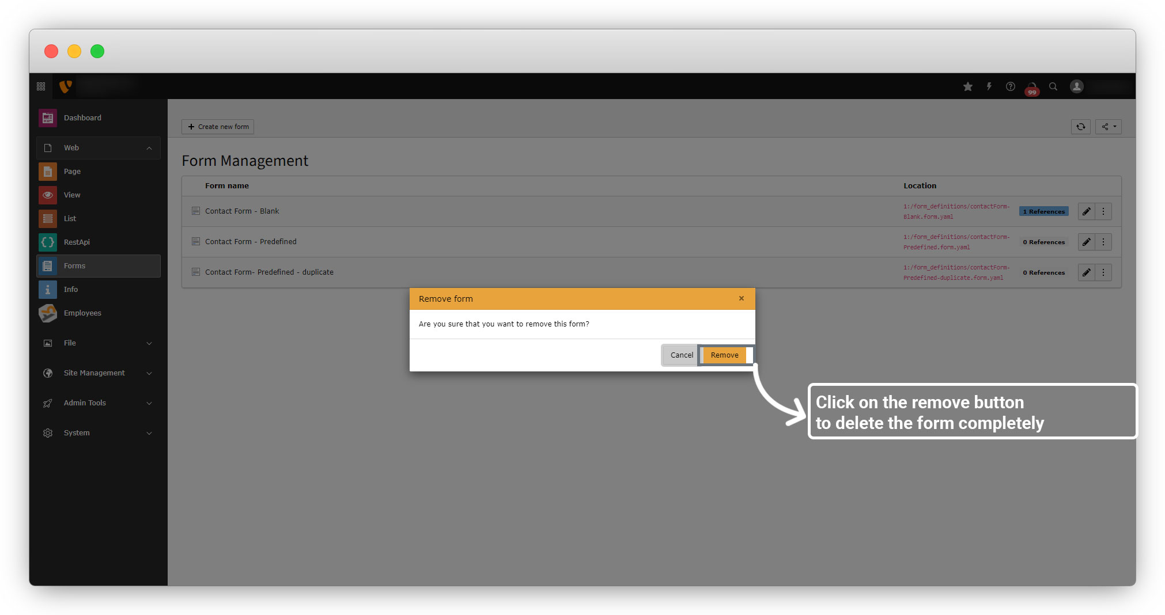Open the flush cache lightning icon
Image resolution: width=1165 pixels, height=615 pixels.
click(989, 86)
